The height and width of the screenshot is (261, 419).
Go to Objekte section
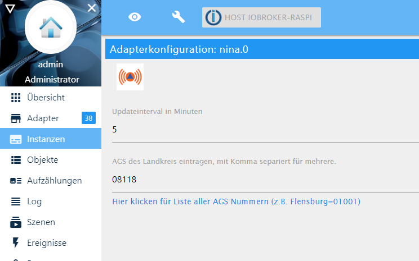(x=42, y=159)
